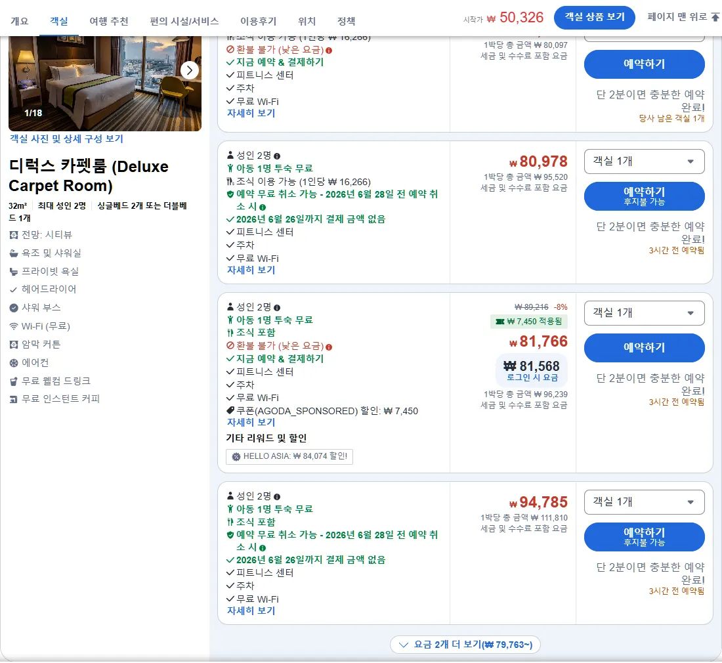
Task: Click the instant coffee (무료 인스턴트 커피) icon
Action: [x=14, y=399]
